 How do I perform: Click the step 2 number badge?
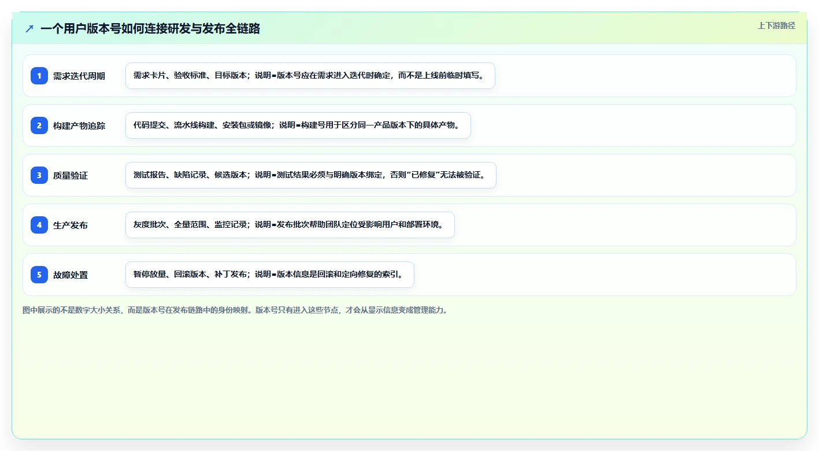click(39, 125)
